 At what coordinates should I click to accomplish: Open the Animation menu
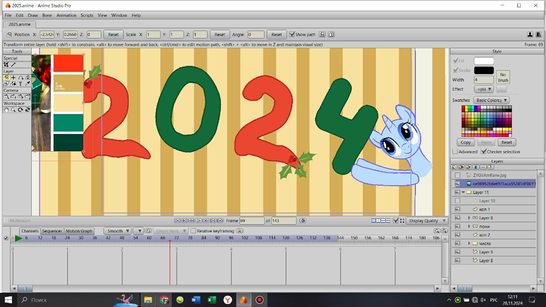(66, 15)
